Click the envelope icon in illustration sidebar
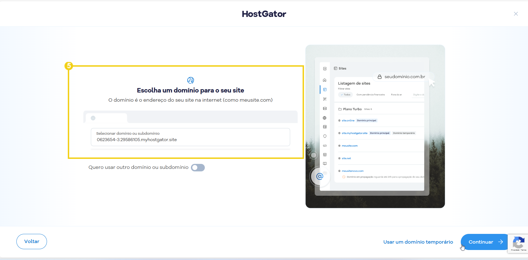This screenshot has width=528, height=260. coord(325,109)
